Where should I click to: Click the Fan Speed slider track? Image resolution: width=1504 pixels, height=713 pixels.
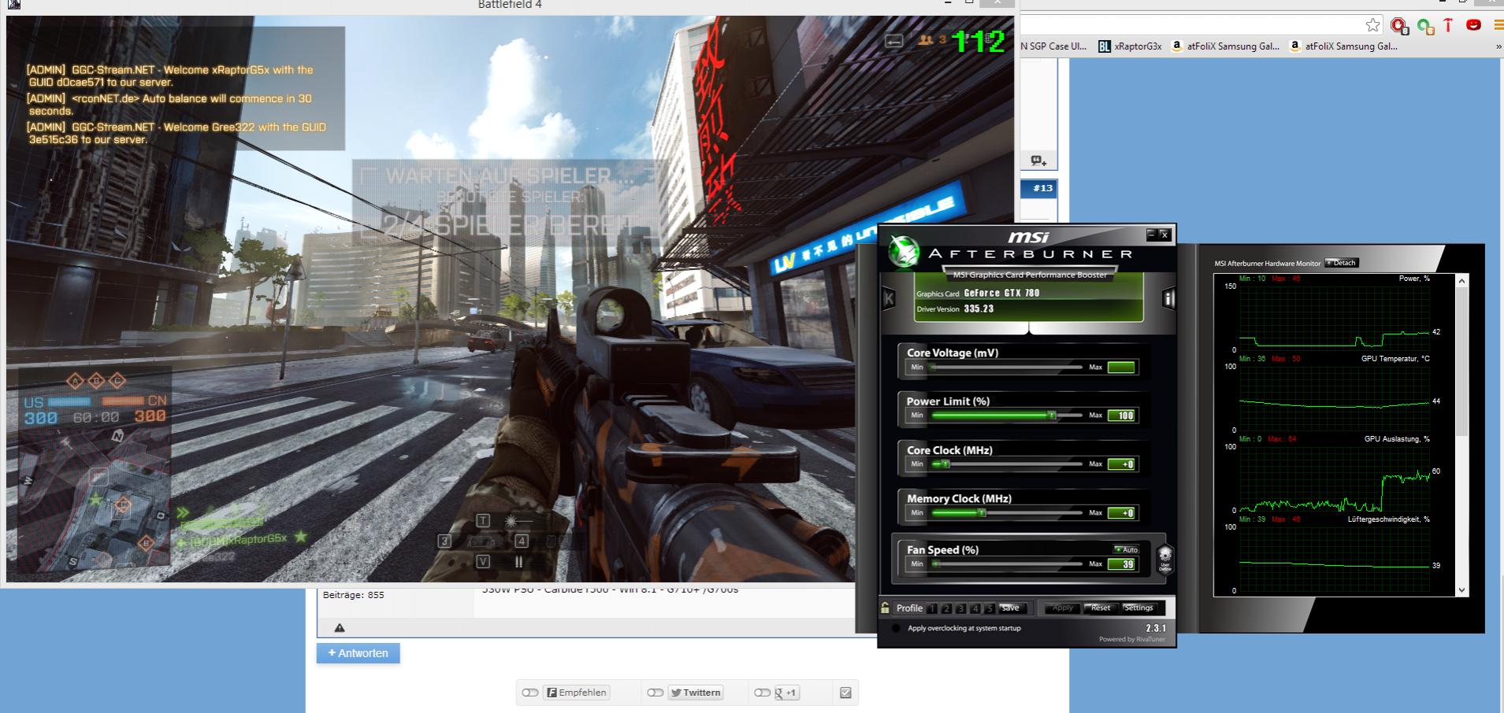pos(1006,564)
